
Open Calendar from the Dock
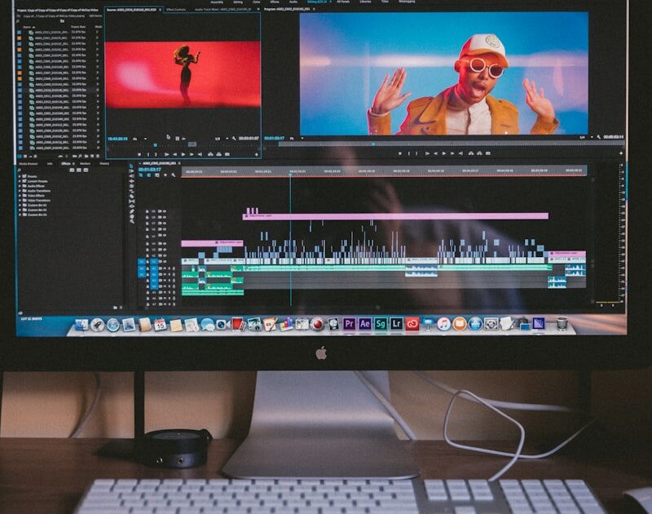click(x=160, y=325)
